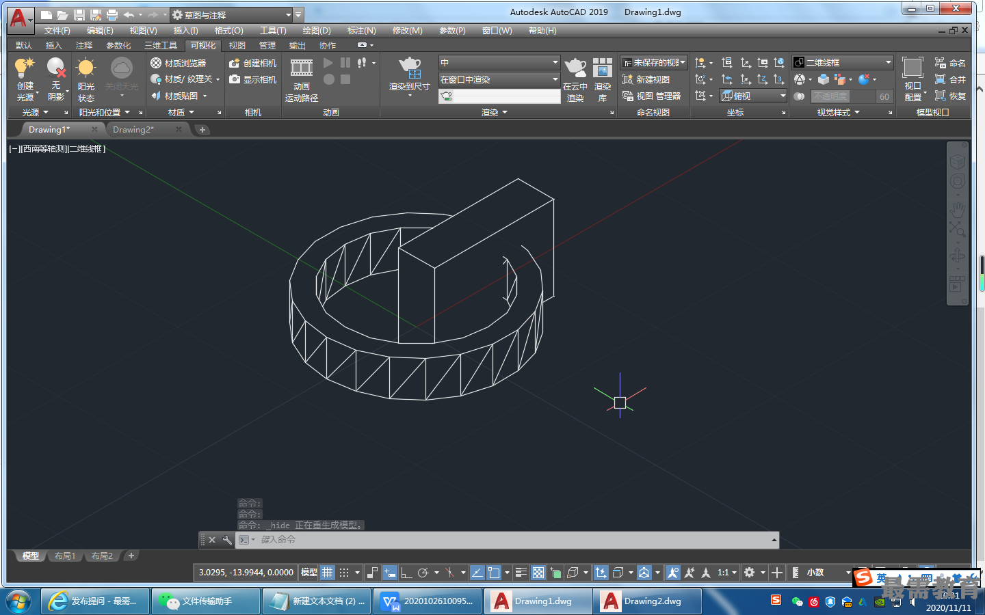Click the command line customize wrench icon
The width and height of the screenshot is (985, 615).
[x=227, y=540]
